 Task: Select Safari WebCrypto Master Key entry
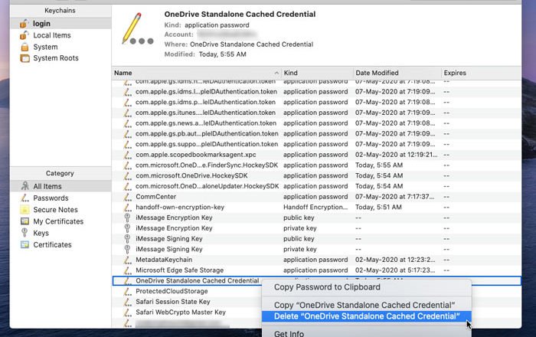point(181,312)
